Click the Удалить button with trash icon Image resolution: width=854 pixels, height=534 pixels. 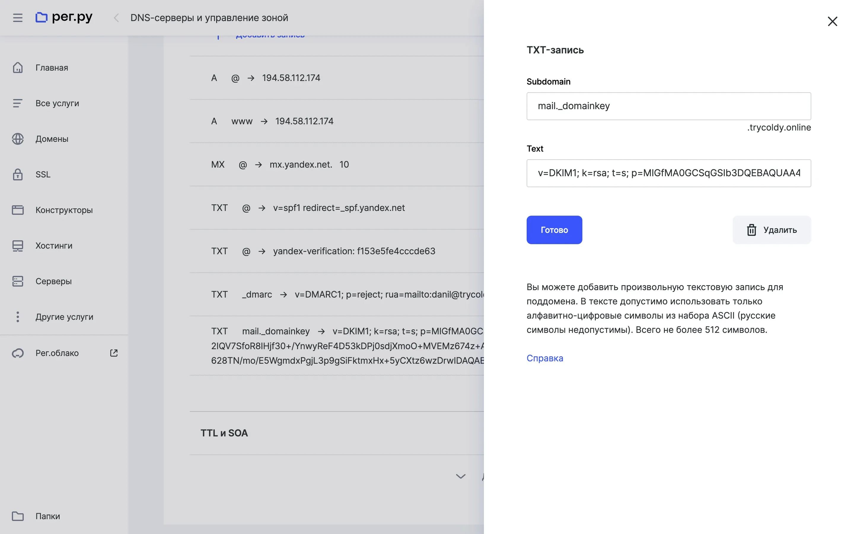click(x=772, y=230)
